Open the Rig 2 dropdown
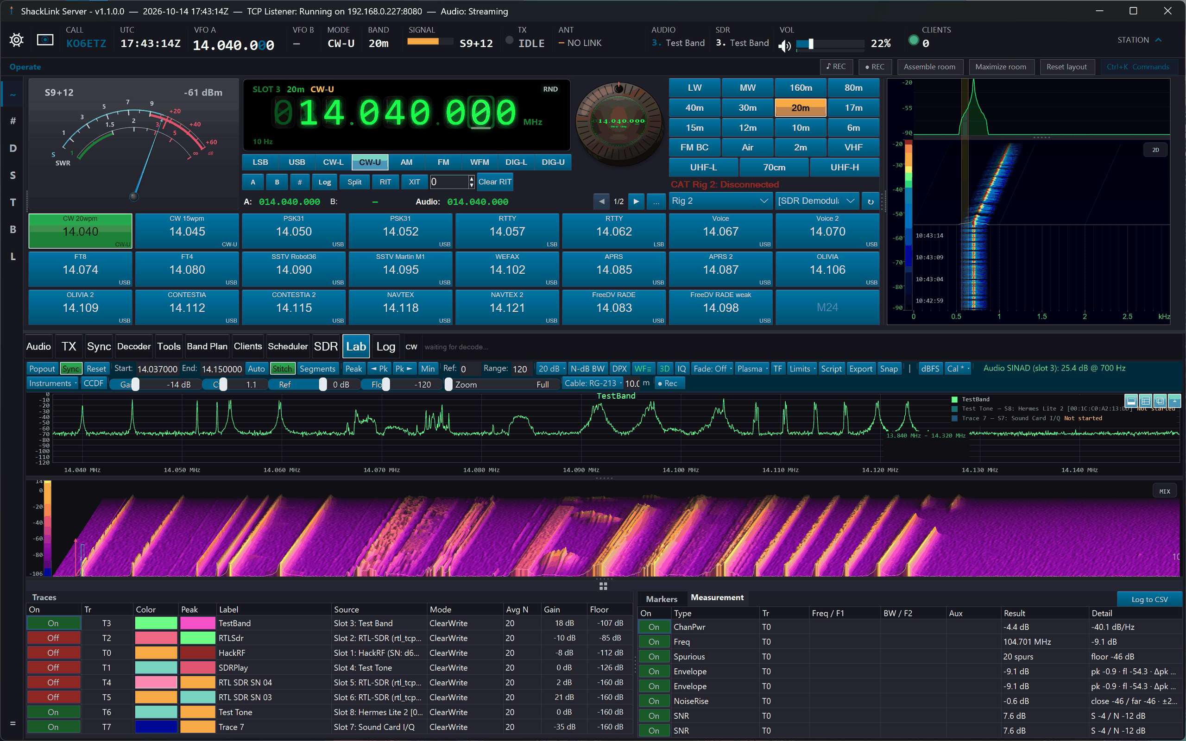This screenshot has width=1186, height=741. pyautogui.click(x=720, y=201)
